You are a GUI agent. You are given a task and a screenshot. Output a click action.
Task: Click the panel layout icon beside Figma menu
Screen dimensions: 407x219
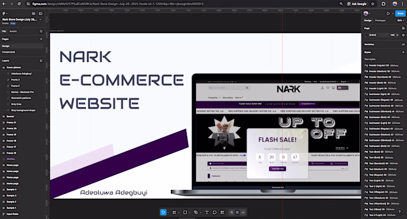[x=34, y=13]
